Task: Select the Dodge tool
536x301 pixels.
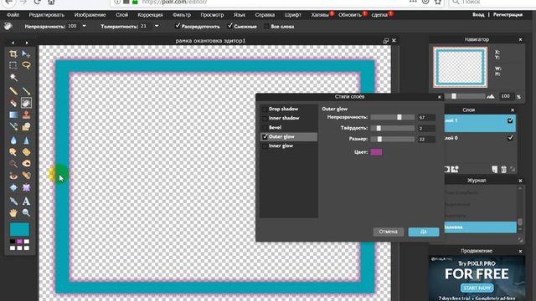Action: 13,164
